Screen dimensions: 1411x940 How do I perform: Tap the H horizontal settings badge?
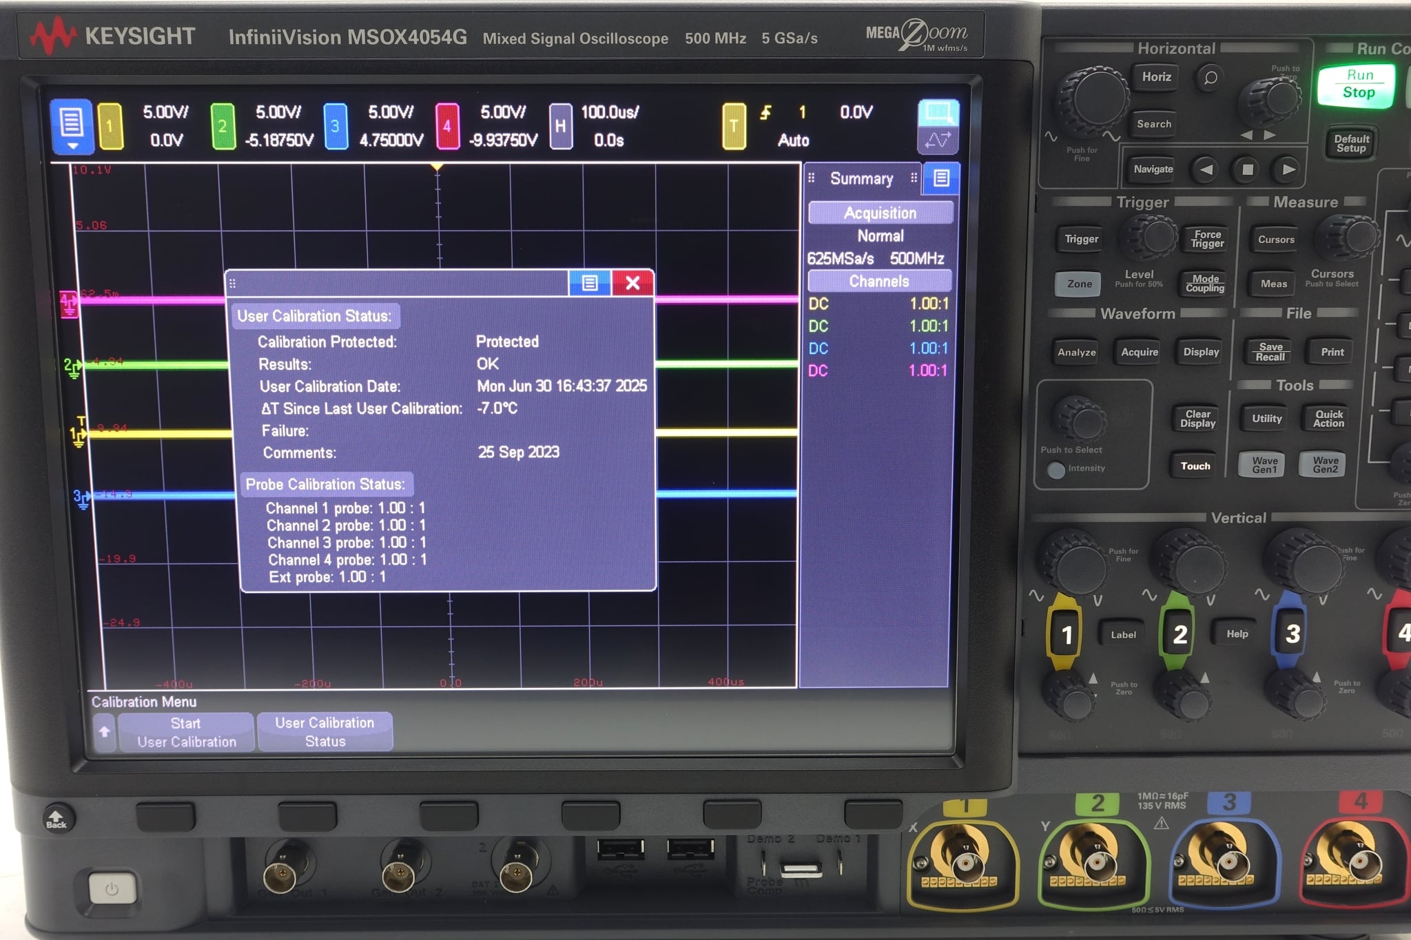(x=562, y=125)
